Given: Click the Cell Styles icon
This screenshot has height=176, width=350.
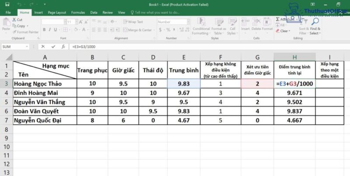Looking at the screenshot, I should [232, 22].
